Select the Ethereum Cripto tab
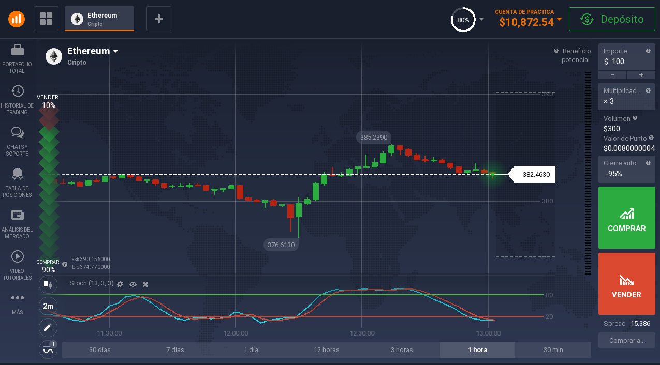This screenshot has height=365, width=660. 99,19
